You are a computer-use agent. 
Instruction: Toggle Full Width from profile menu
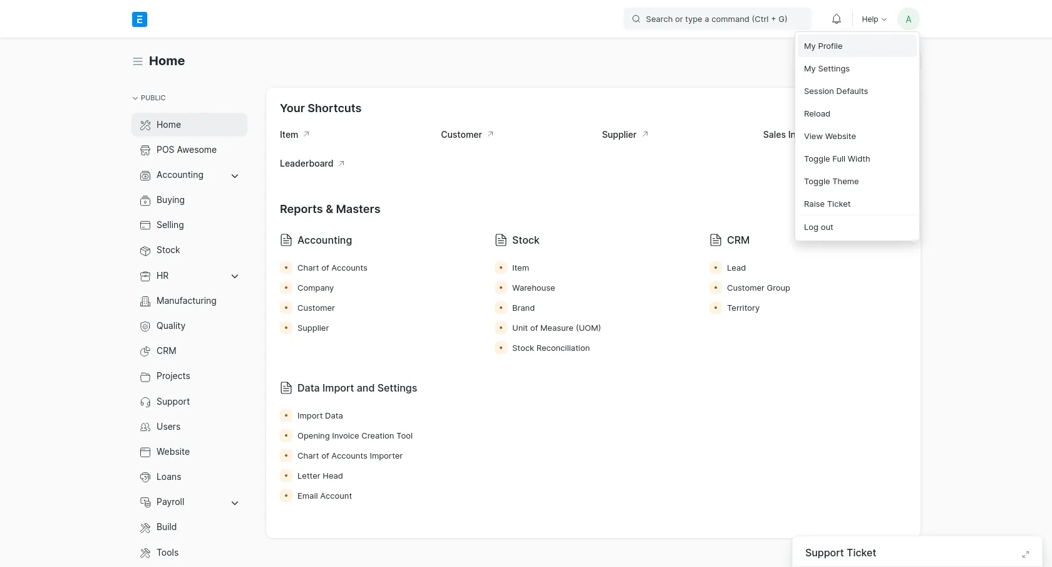click(837, 159)
